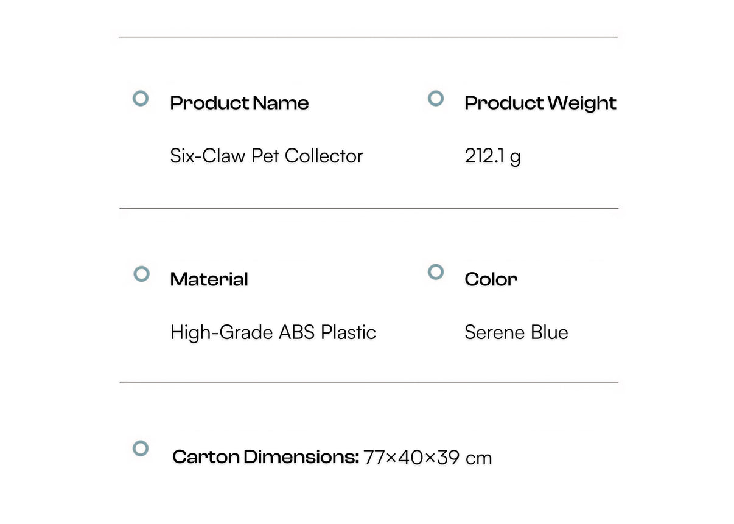Select the Color heading

click(x=491, y=279)
